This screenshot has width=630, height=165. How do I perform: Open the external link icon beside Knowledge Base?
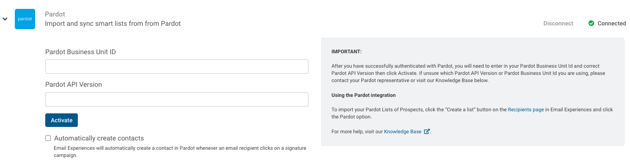pyautogui.click(x=426, y=132)
